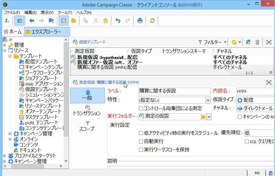Open the ツール(T) menu
The width and height of the screenshot is (275, 176).
pyautogui.click(x=65, y=13)
